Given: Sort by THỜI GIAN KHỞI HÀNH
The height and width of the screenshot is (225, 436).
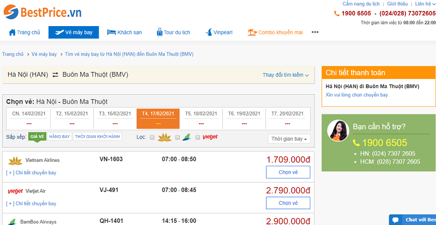Looking at the screenshot, I should 98,137.
